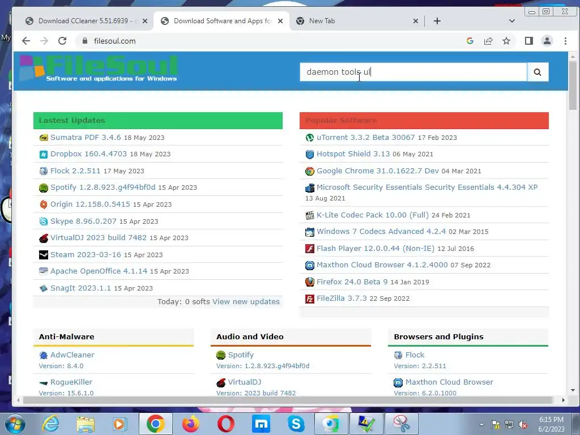Open Origin 12.158.0.5415 link

pos(90,204)
